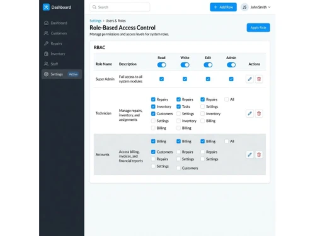
Task: Open the John Smith user dropdown chevron
Action: [269, 7]
